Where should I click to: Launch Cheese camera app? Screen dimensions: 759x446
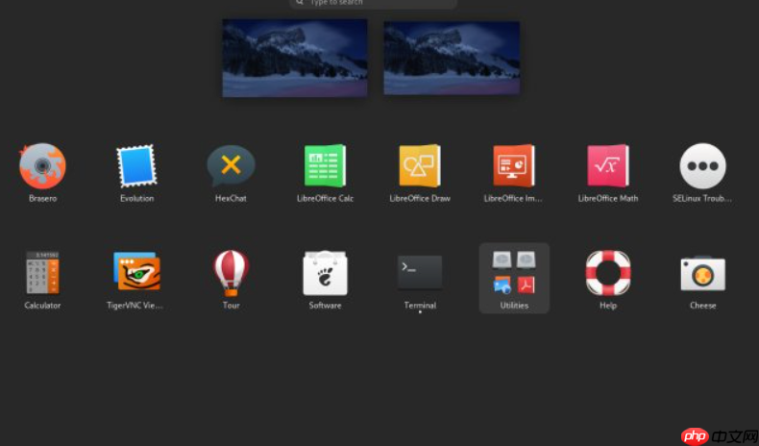702,274
